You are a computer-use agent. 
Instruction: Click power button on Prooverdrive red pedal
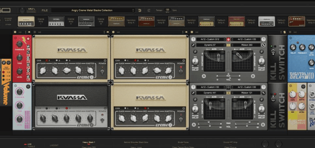tap(28, 39)
